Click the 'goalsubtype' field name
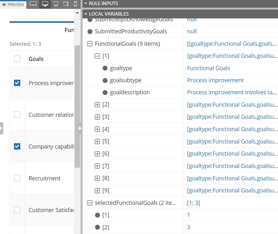 coord(126,80)
